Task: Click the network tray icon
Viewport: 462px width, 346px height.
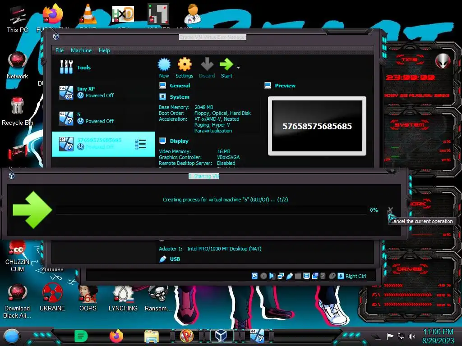Action: (401, 336)
